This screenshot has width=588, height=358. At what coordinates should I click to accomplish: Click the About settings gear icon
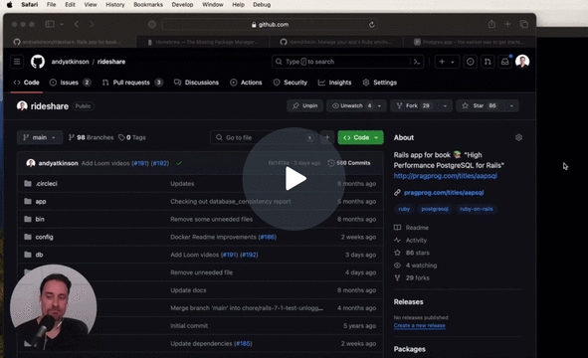click(518, 137)
